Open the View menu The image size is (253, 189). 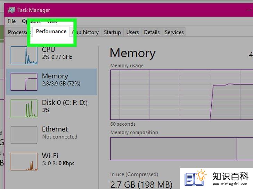coord(52,21)
